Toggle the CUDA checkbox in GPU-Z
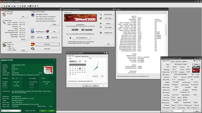 click(177, 105)
